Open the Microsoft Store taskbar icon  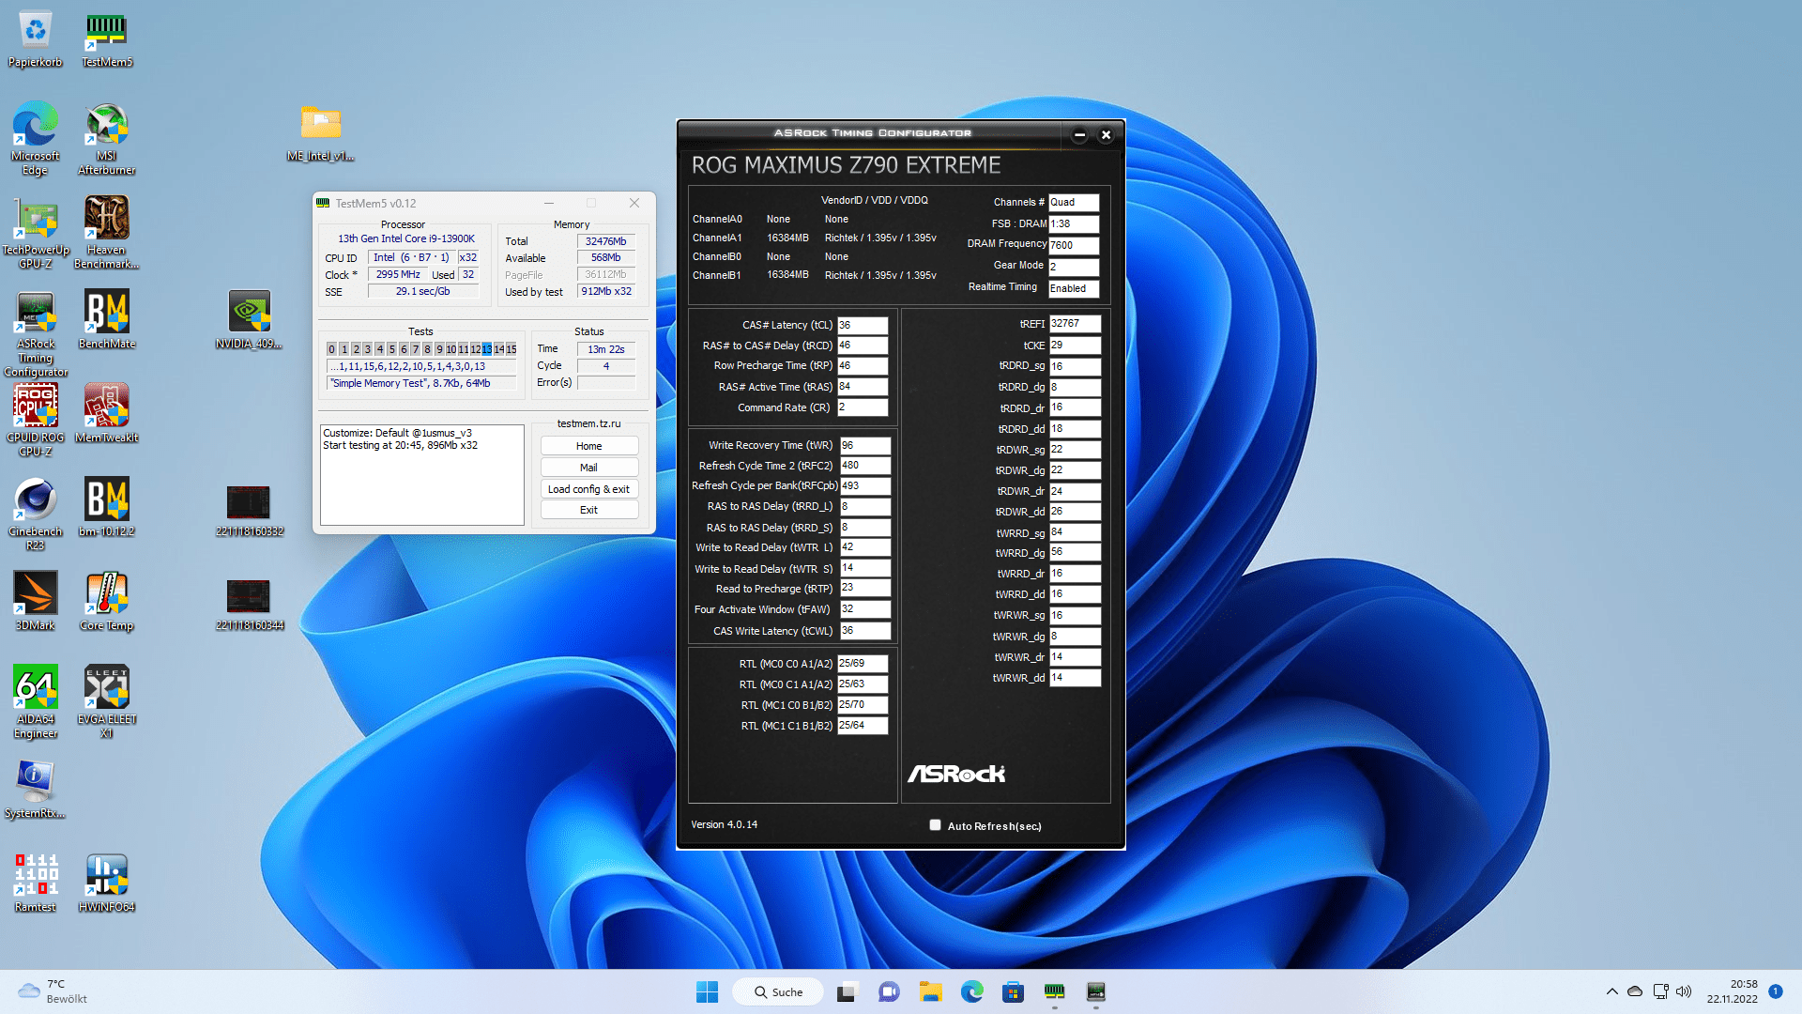pos(1013,991)
